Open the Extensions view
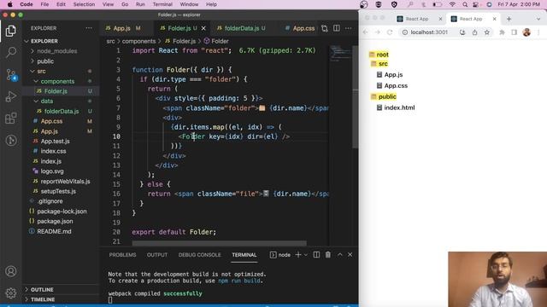The width and height of the screenshot is (547, 307). point(11,119)
